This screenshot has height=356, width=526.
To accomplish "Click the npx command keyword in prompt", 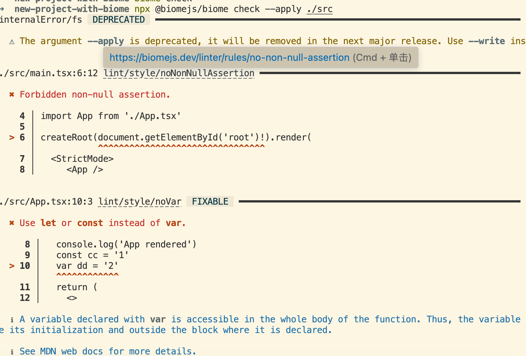I will (142, 9).
